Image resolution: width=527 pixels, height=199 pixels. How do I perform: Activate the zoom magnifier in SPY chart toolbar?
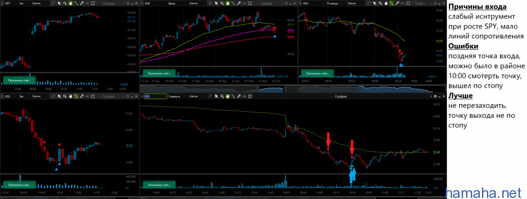(65, 3)
